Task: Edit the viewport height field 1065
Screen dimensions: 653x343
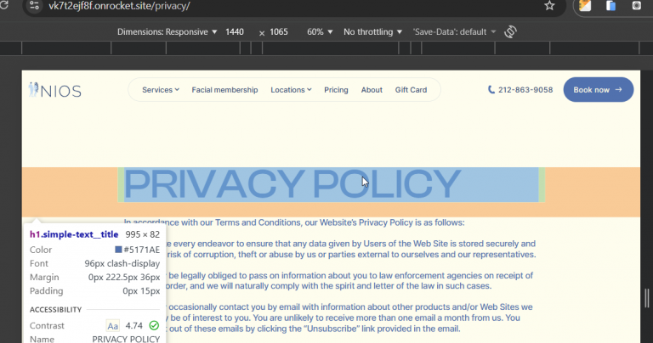Action: coord(279,32)
